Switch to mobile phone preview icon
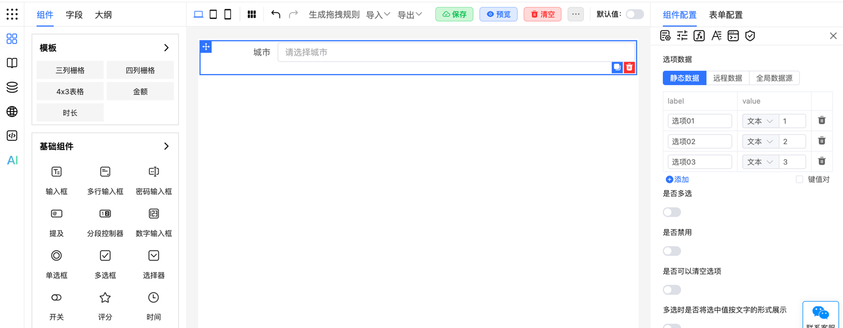The height and width of the screenshot is (328, 843). pyautogui.click(x=228, y=14)
